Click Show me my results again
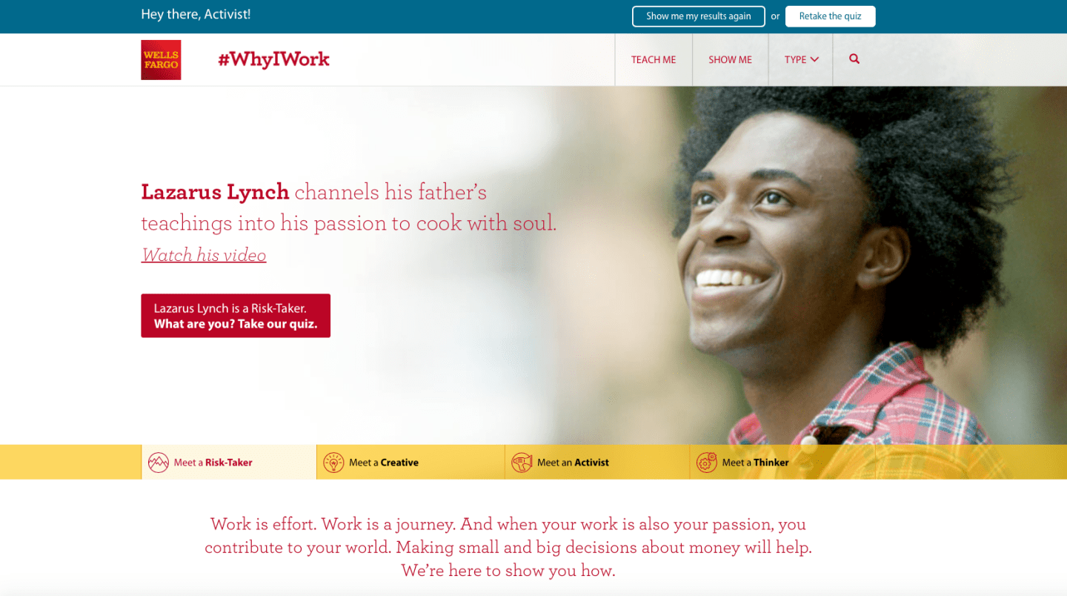The image size is (1067, 596). [x=698, y=16]
